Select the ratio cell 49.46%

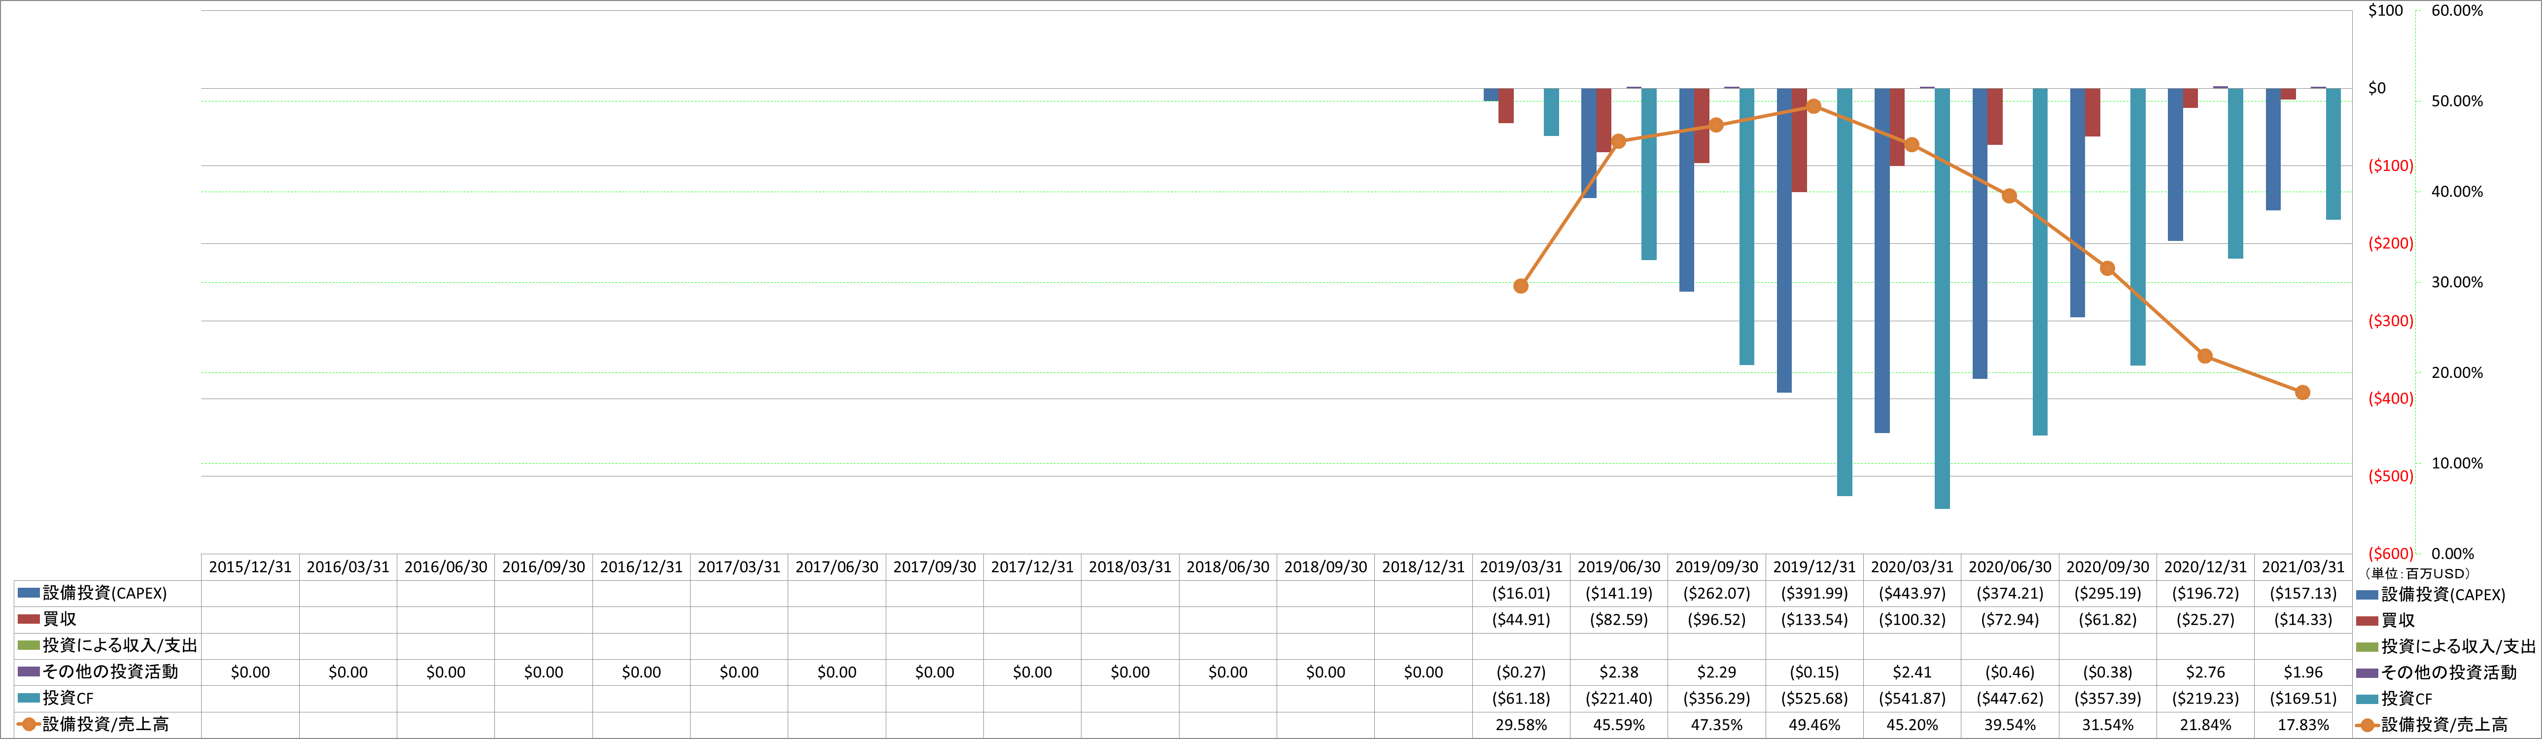point(1814,725)
